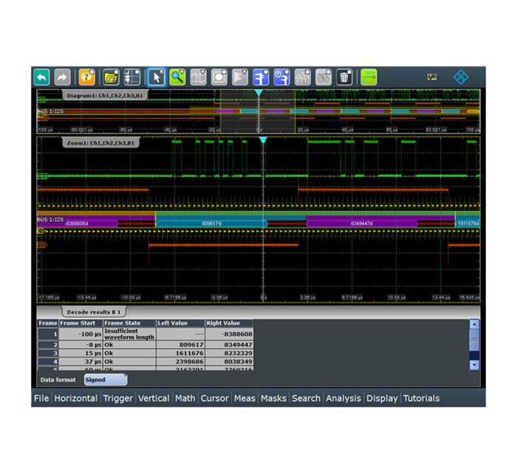Open the Masks menu
Viewport: 517px width, 472px height.
point(273,398)
